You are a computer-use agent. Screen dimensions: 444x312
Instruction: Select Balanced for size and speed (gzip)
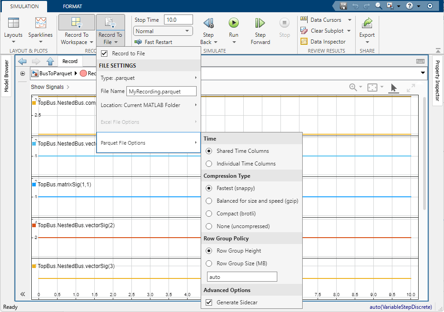(209, 201)
